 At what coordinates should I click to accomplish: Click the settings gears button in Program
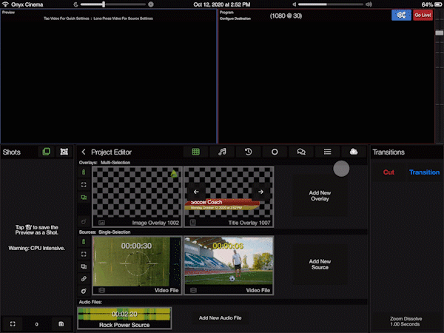[401, 15]
